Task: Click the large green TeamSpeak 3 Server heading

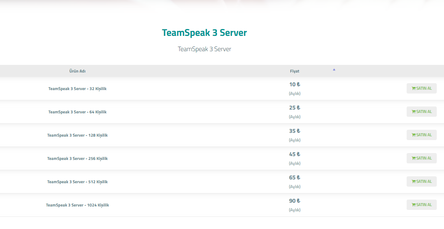Action: coord(204,33)
